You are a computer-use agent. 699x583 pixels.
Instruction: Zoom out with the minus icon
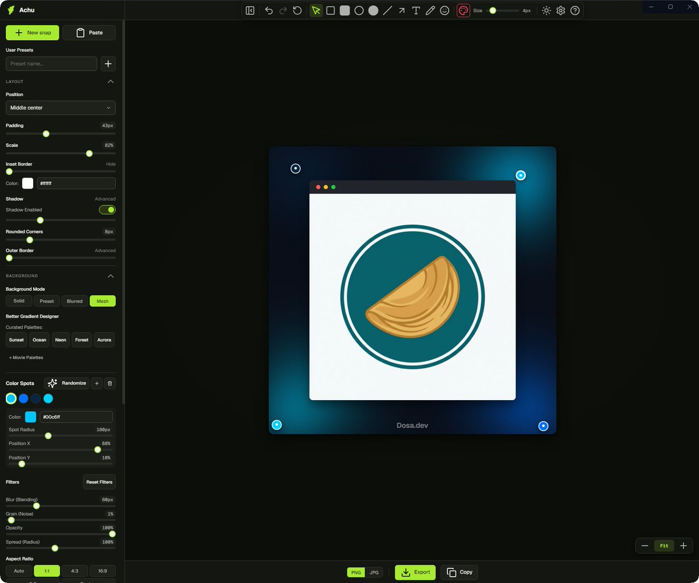pyautogui.click(x=645, y=546)
